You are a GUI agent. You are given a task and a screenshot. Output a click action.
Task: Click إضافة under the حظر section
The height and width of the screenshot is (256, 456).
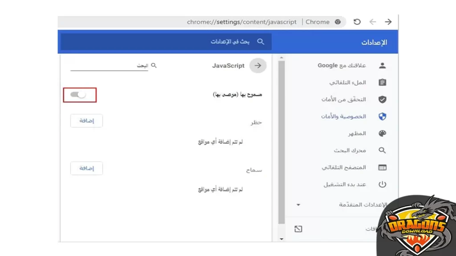tap(86, 120)
